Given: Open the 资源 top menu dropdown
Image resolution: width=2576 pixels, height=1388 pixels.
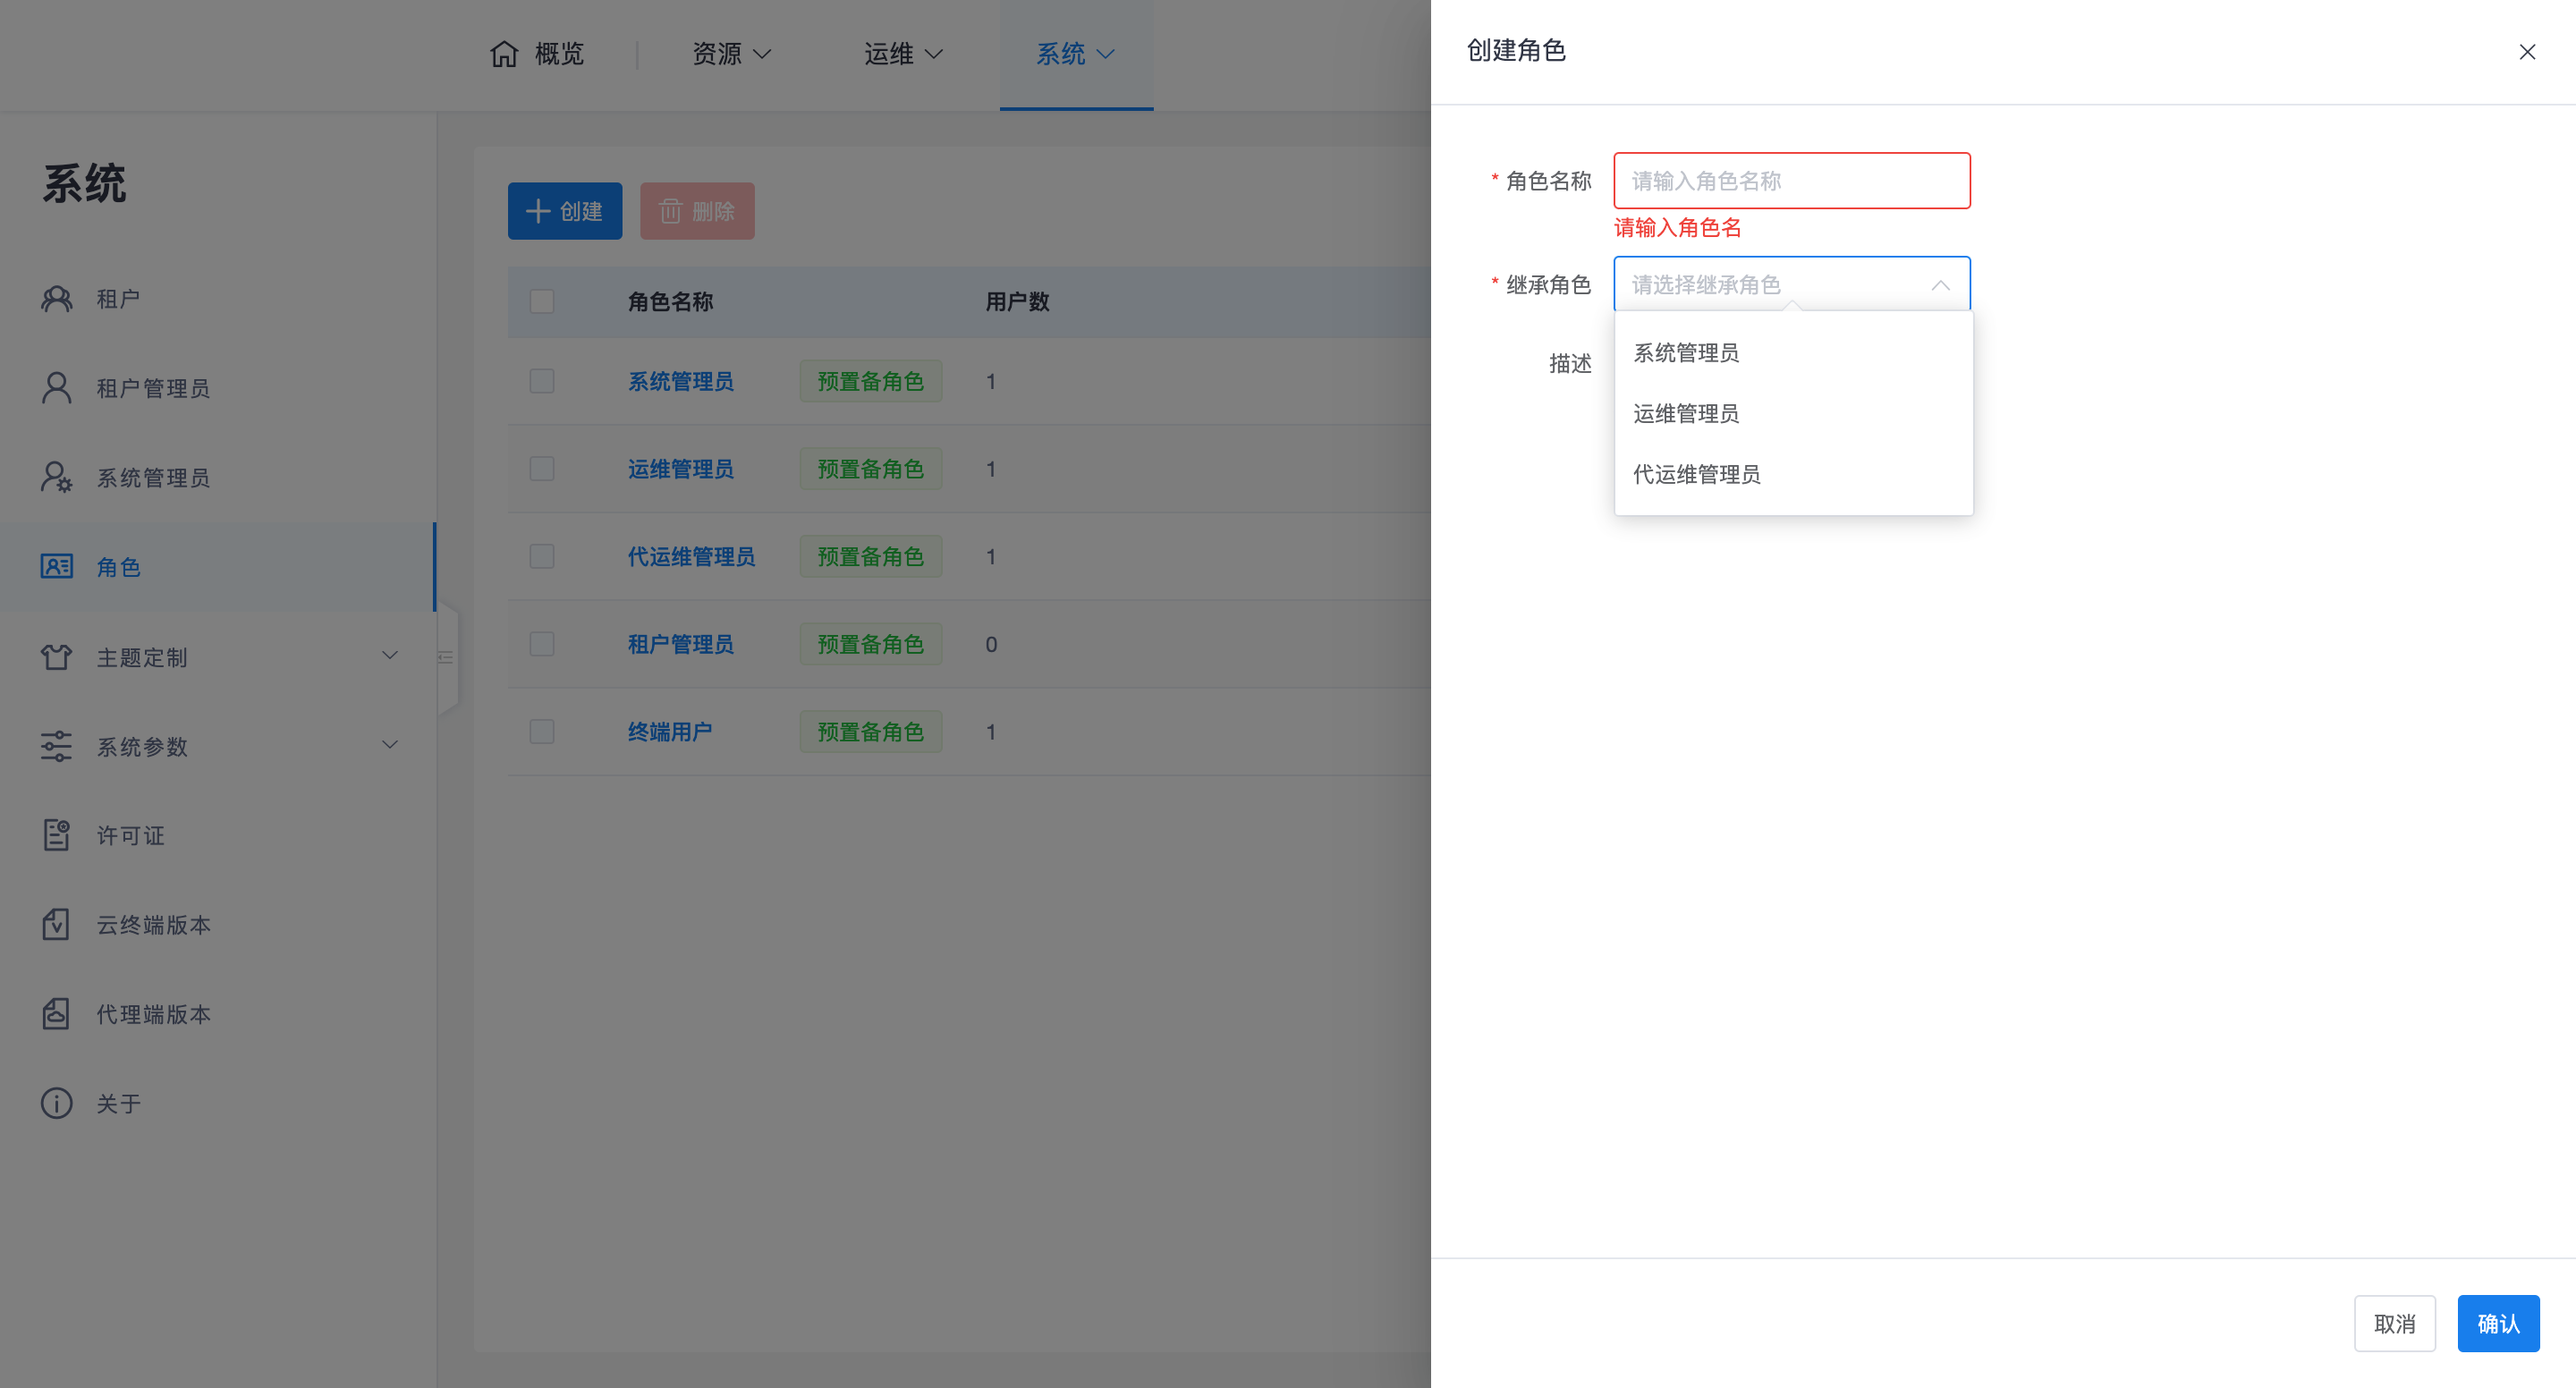Looking at the screenshot, I should [x=732, y=54].
